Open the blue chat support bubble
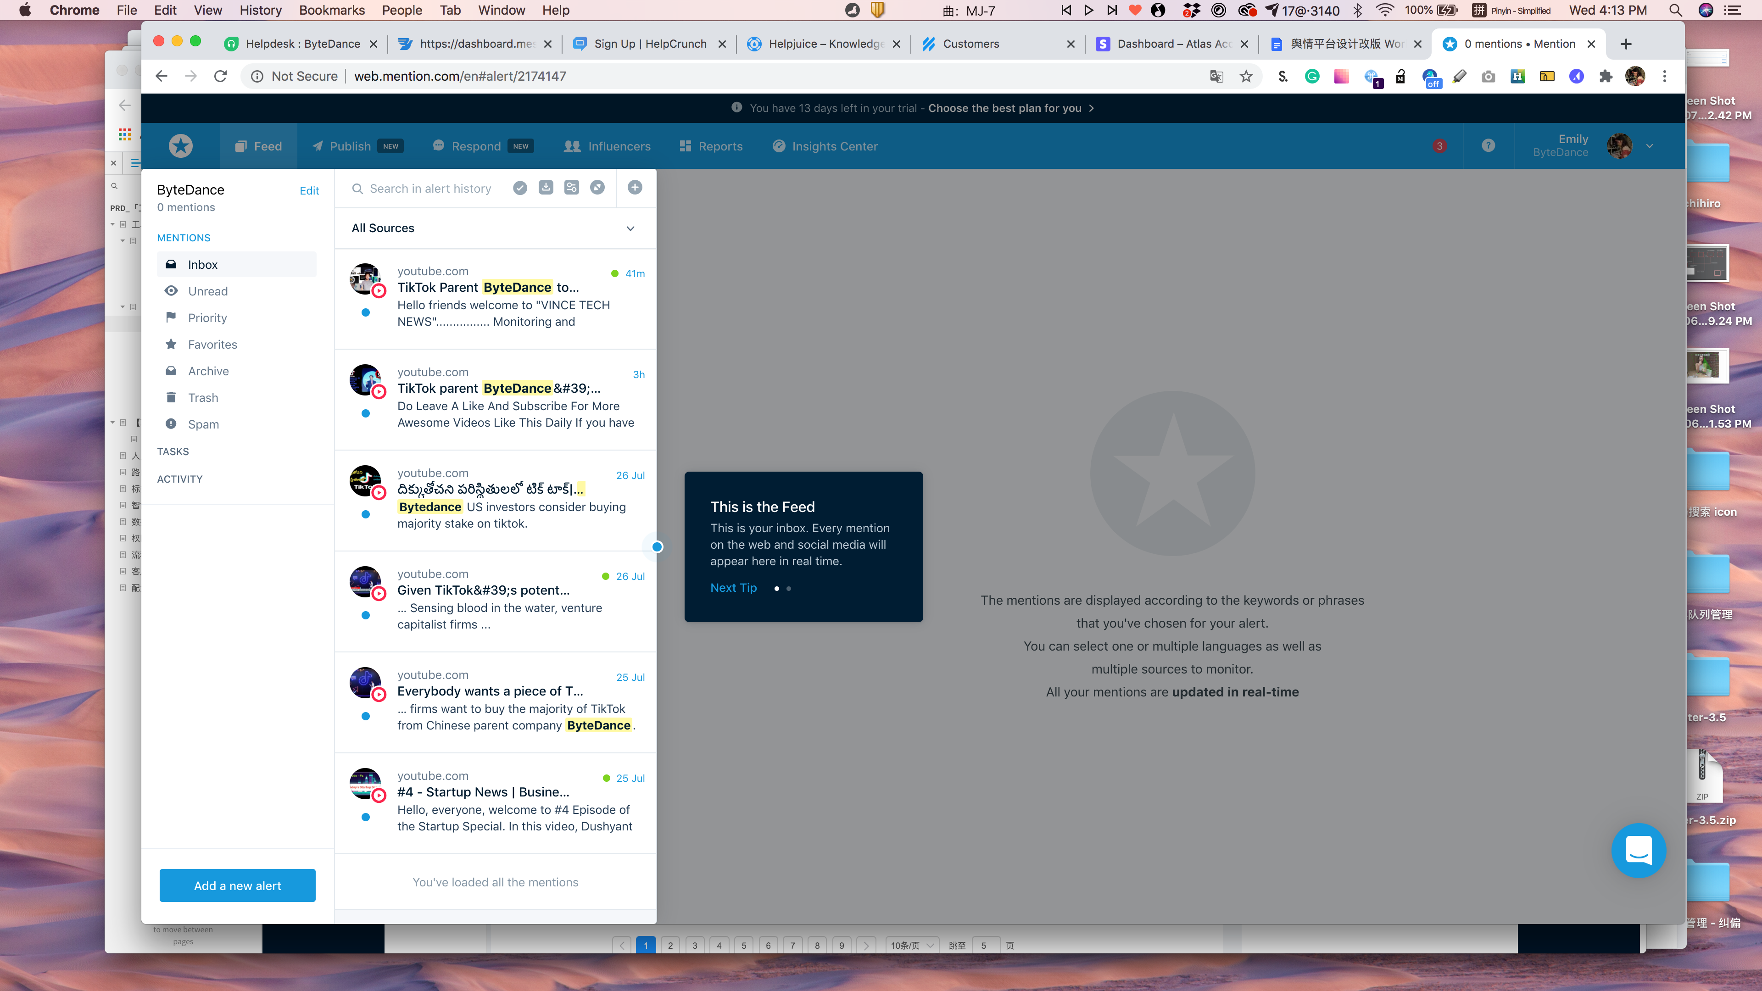 pos(1638,850)
